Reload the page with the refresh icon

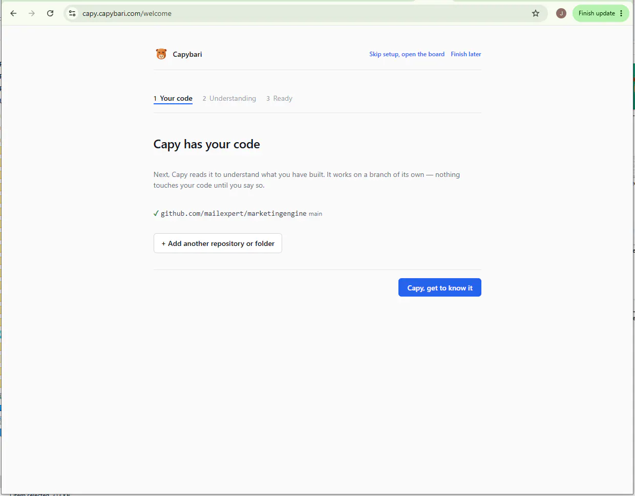(x=50, y=13)
